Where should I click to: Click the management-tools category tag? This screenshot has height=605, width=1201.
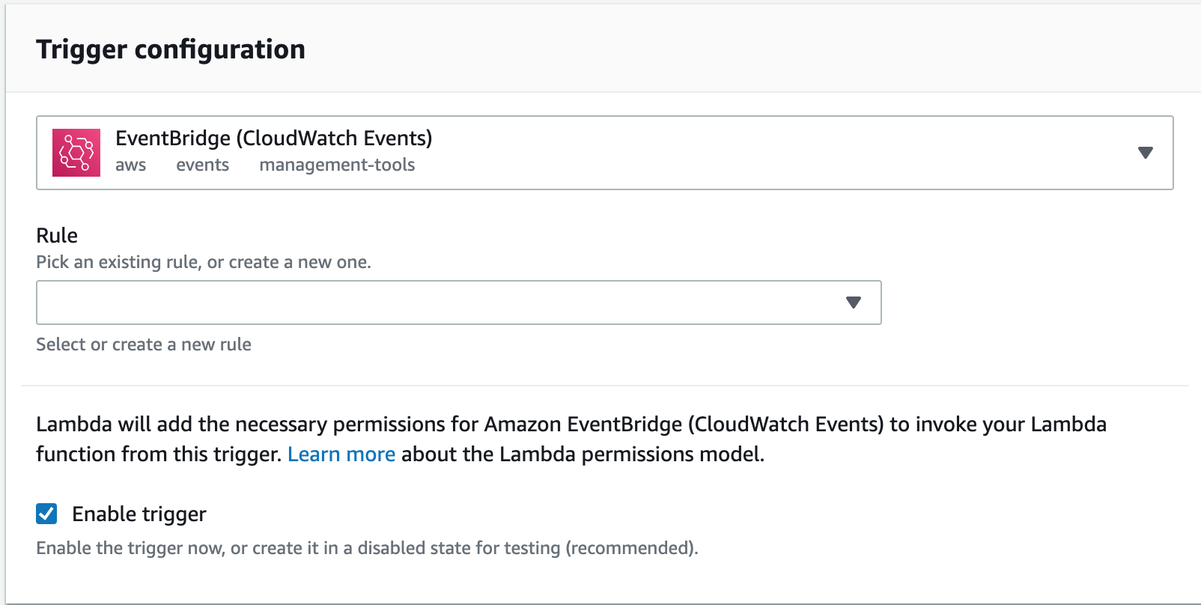(337, 165)
